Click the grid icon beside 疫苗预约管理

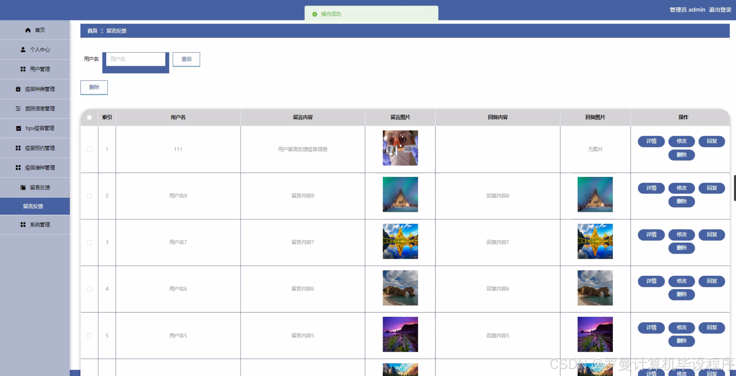18,148
